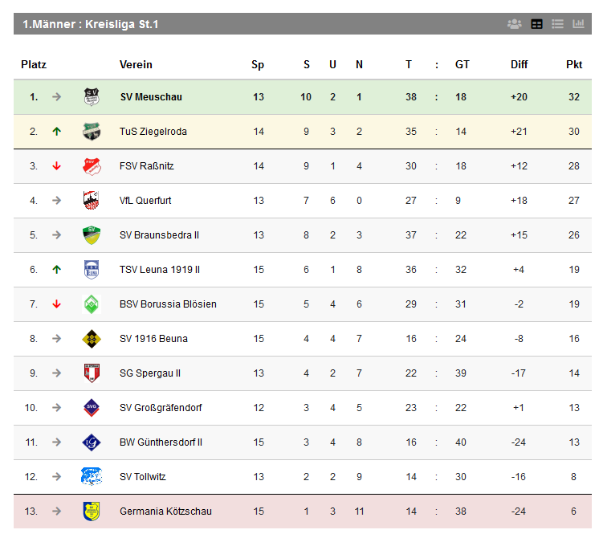Switch to the table grid view icon
The height and width of the screenshot is (538, 599).
pos(536,24)
